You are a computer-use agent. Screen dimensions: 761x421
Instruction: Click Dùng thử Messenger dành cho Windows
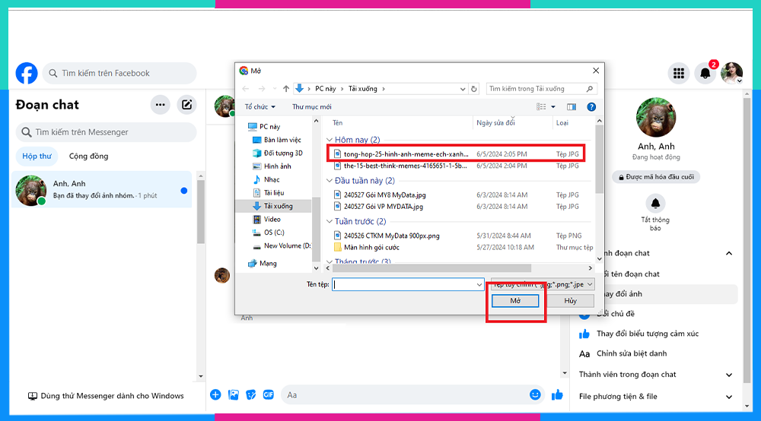(x=106, y=396)
